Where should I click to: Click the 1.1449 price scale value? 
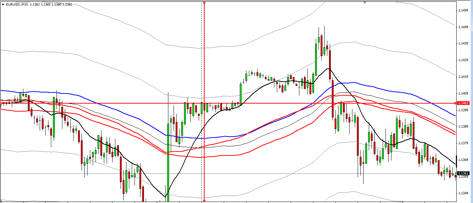[464, 27]
